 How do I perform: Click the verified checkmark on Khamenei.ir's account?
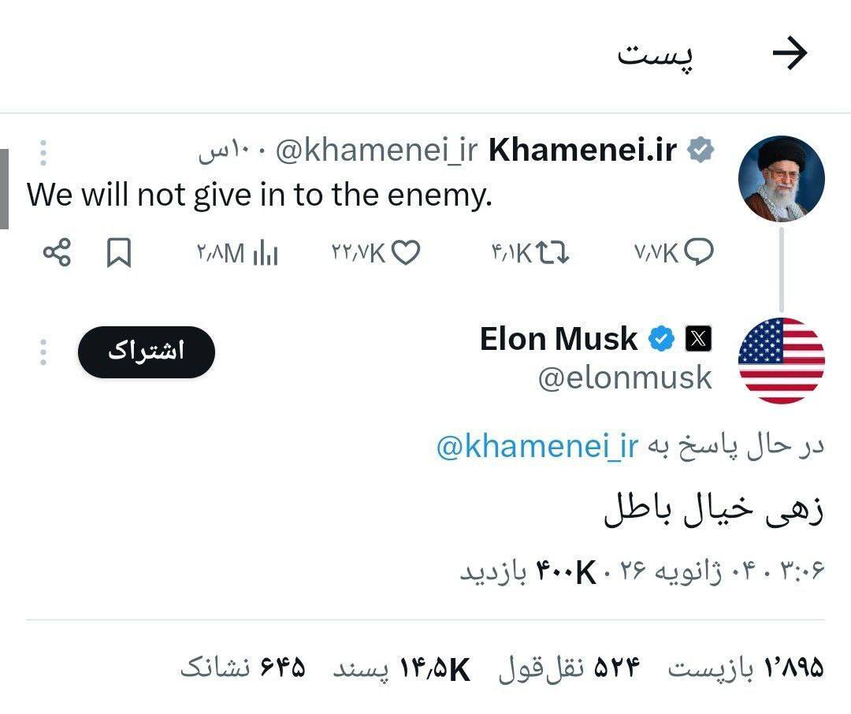pos(701,149)
